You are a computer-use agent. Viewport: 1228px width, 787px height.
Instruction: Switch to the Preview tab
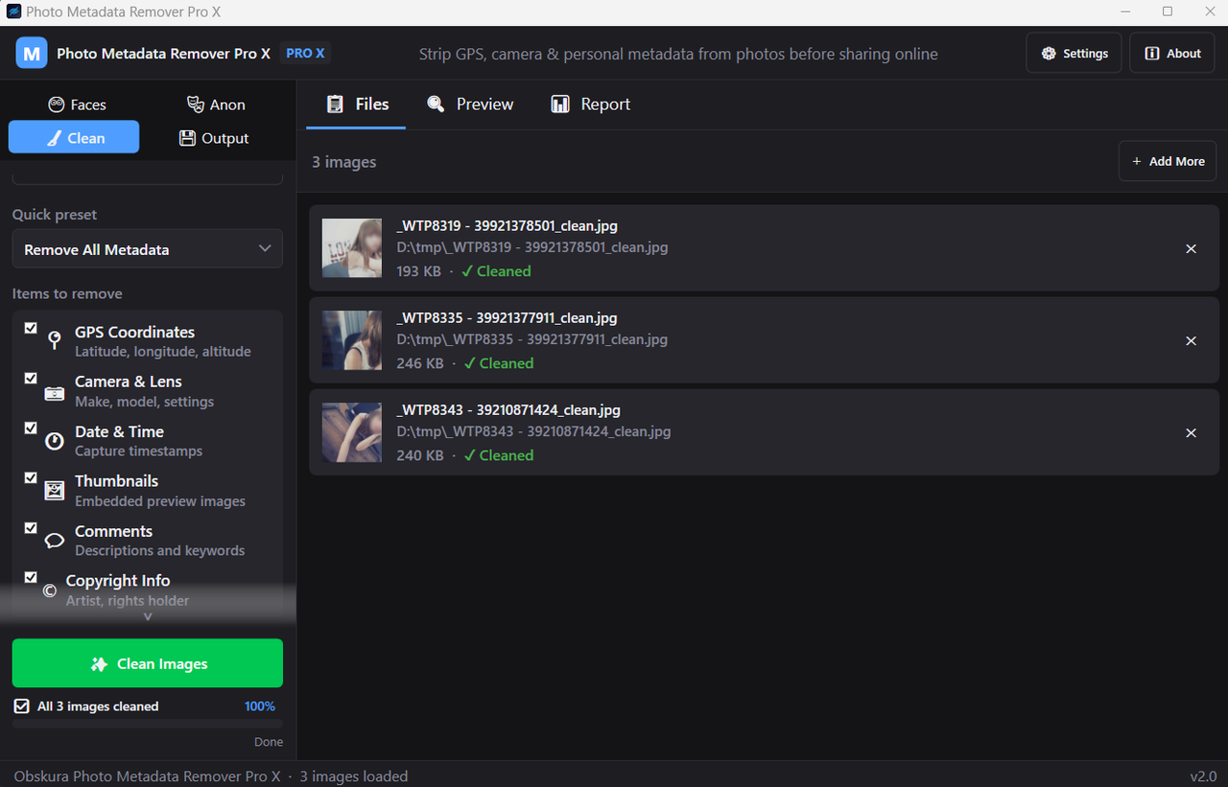pos(470,104)
